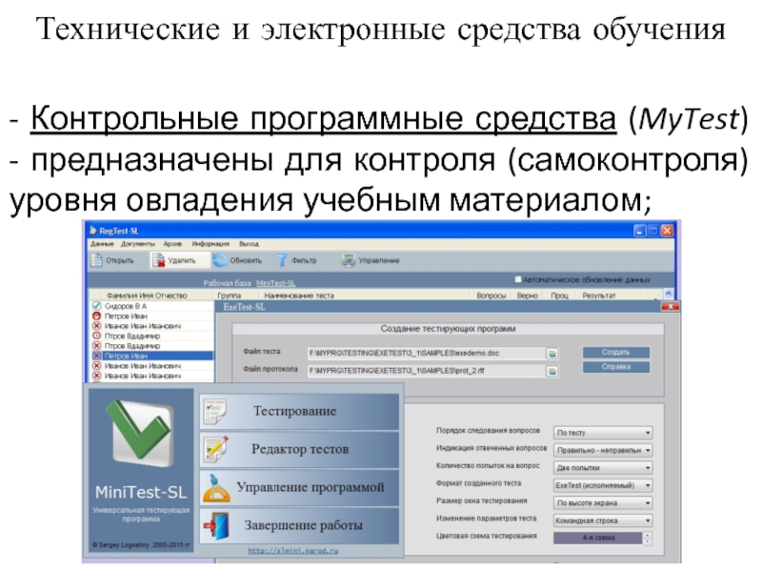Click status icon next to Сидоров В А
This screenshot has width=762, height=572.
coord(96,306)
